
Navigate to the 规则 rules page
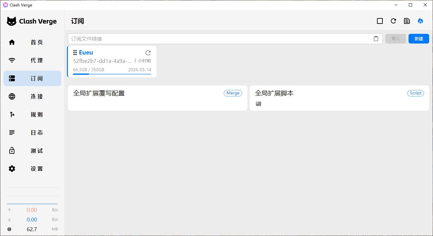click(x=32, y=114)
